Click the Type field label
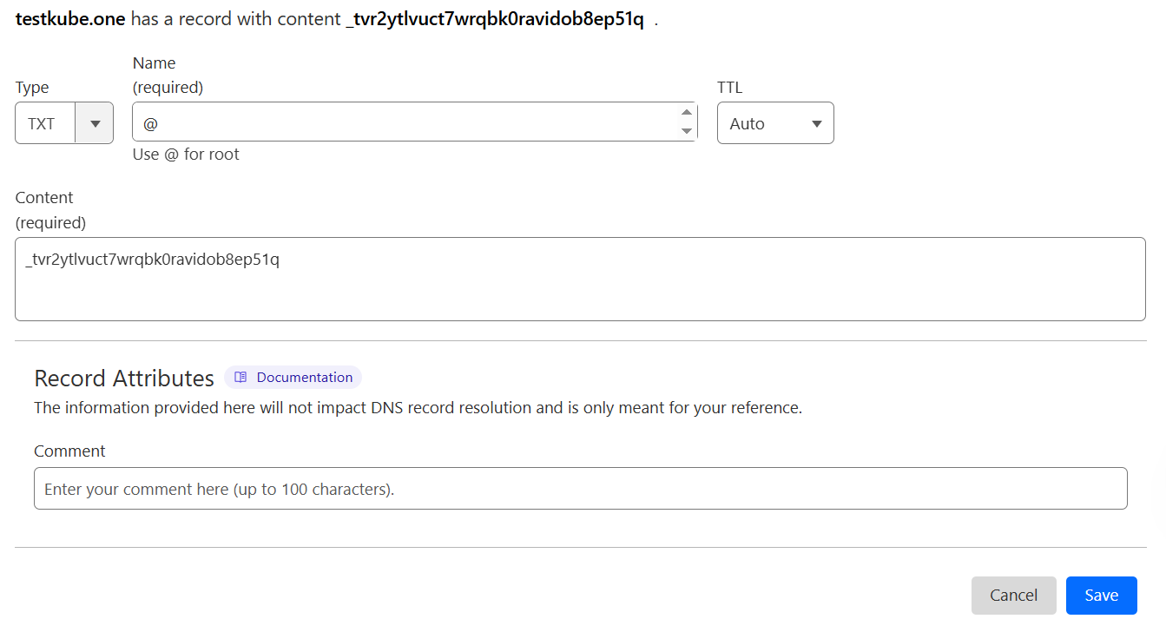Image resolution: width=1166 pixels, height=619 pixels. [x=32, y=88]
